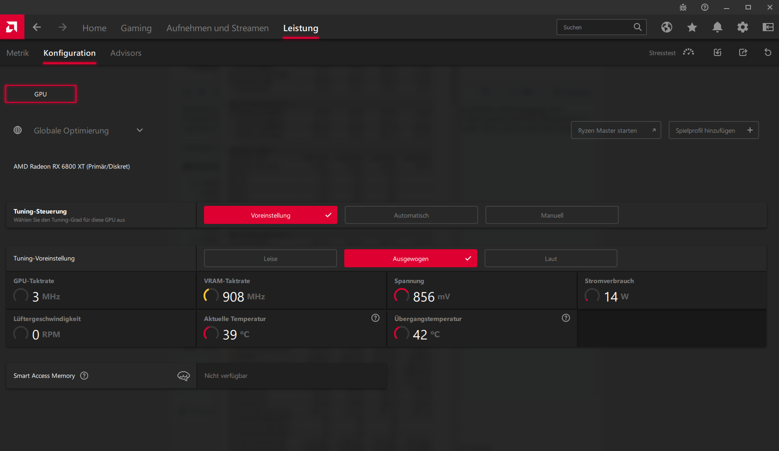This screenshot has width=779, height=451.
Task: Click the export profile icon
Action: (743, 52)
